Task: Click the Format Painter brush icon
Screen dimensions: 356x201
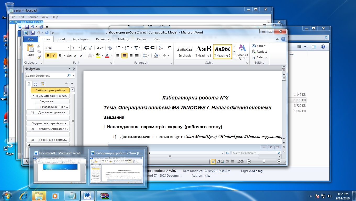Action: (39, 57)
